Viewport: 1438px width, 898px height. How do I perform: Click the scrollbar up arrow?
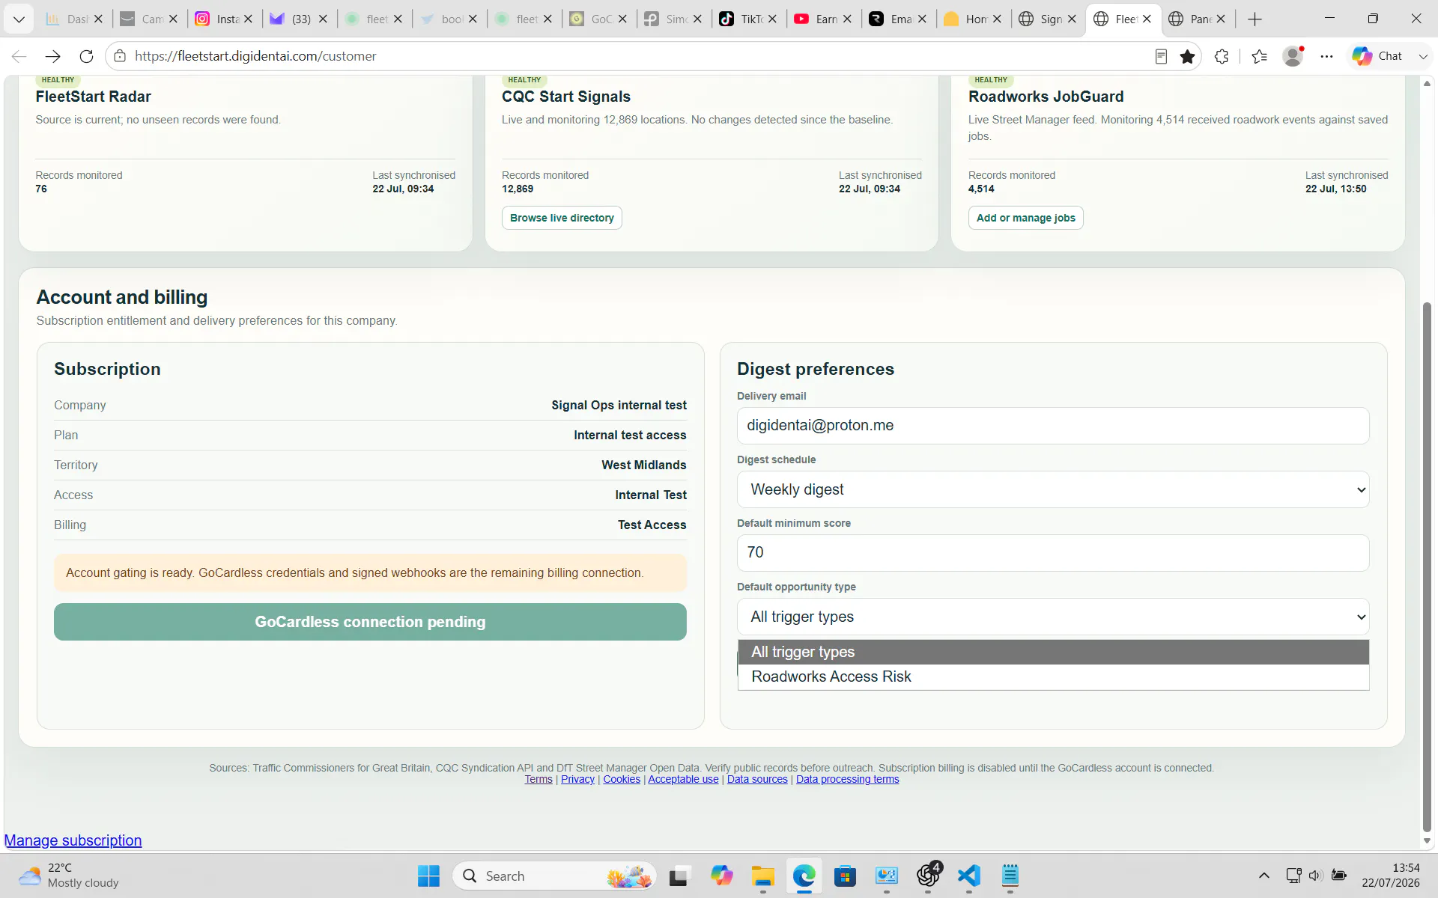[1427, 83]
